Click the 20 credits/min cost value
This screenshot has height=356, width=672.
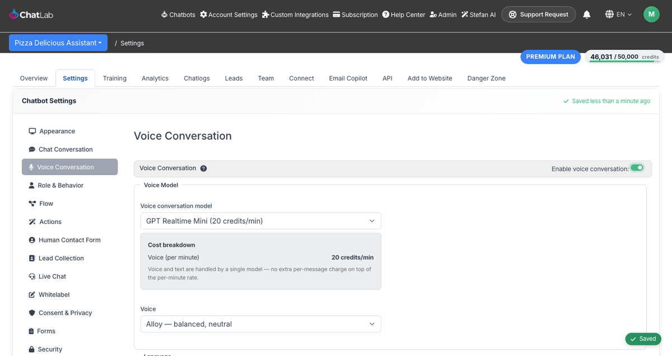click(352, 257)
